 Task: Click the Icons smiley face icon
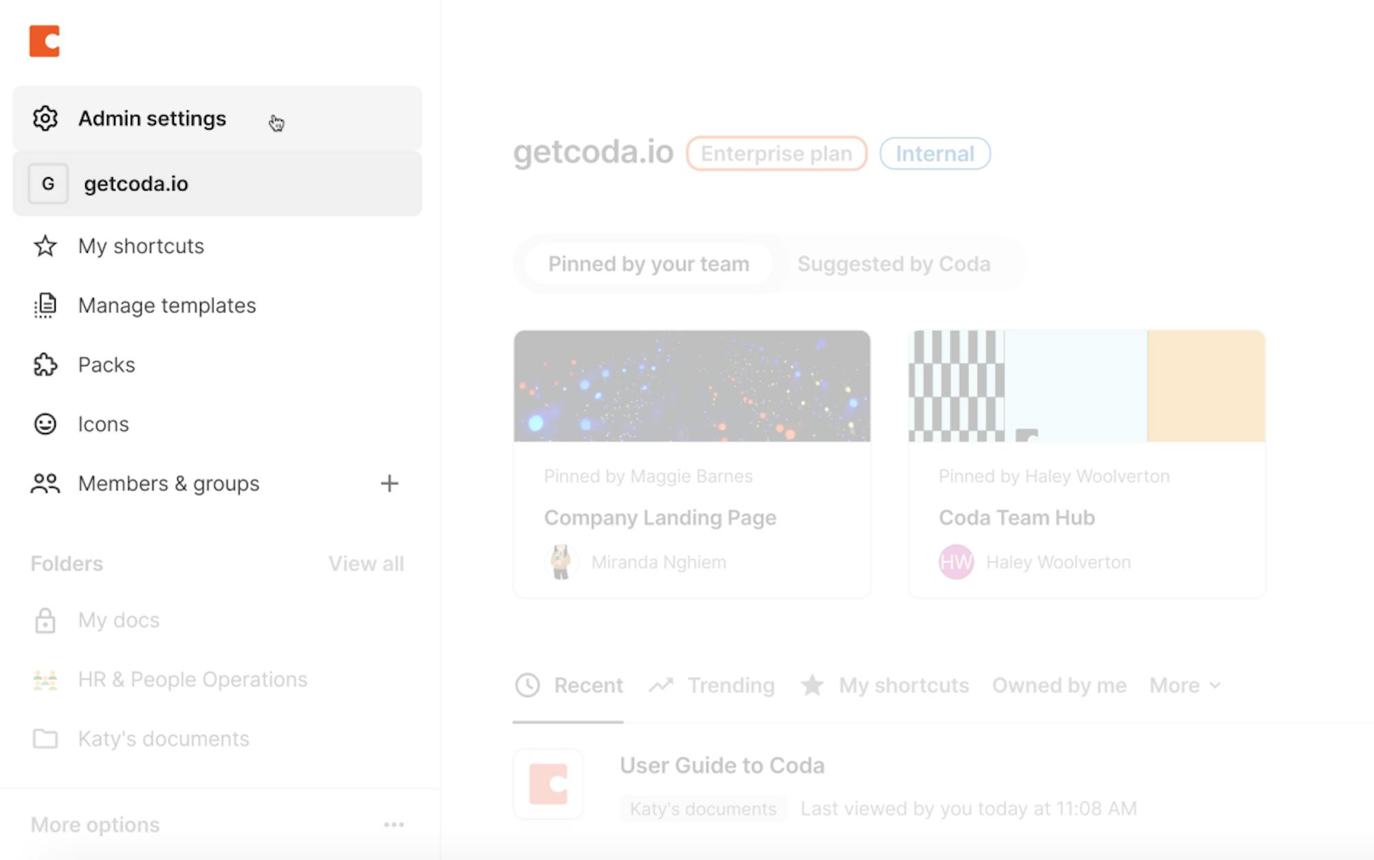45,424
